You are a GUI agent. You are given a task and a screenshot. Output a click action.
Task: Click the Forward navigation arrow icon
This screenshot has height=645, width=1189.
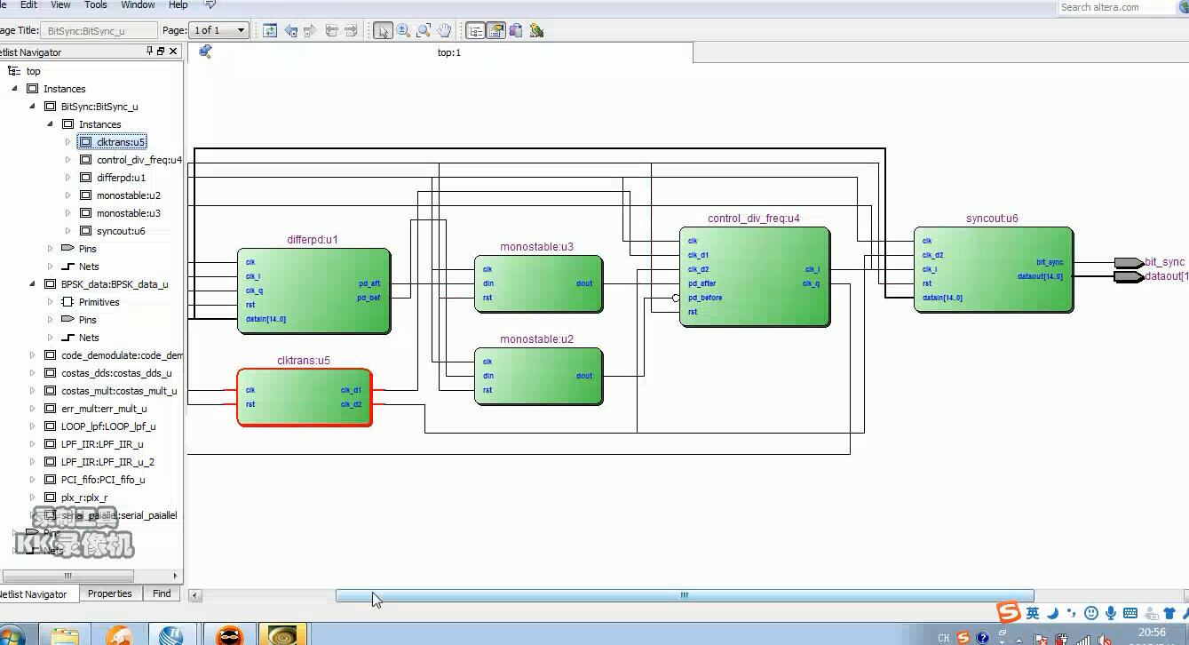pyautogui.click(x=310, y=30)
